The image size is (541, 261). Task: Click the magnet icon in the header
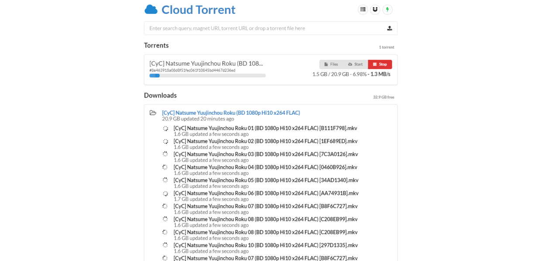tap(375, 10)
